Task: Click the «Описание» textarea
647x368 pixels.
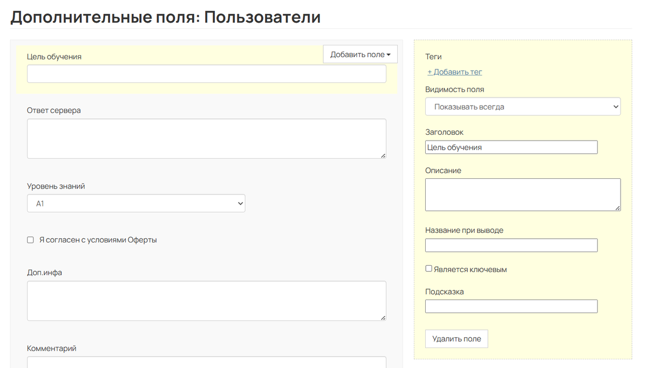Action: click(x=522, y=194)
